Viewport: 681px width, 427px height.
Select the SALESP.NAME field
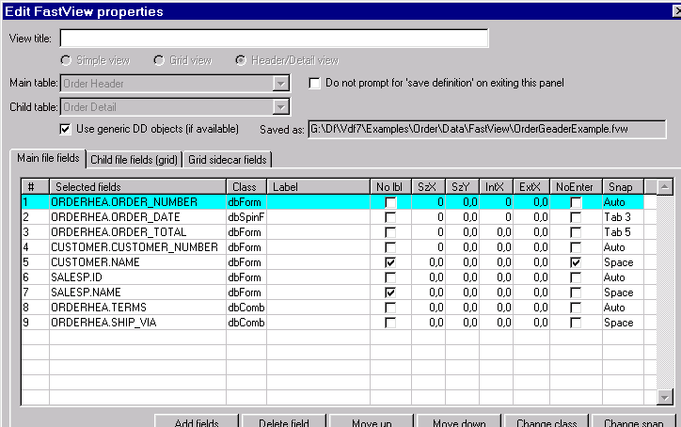[137, 293]
